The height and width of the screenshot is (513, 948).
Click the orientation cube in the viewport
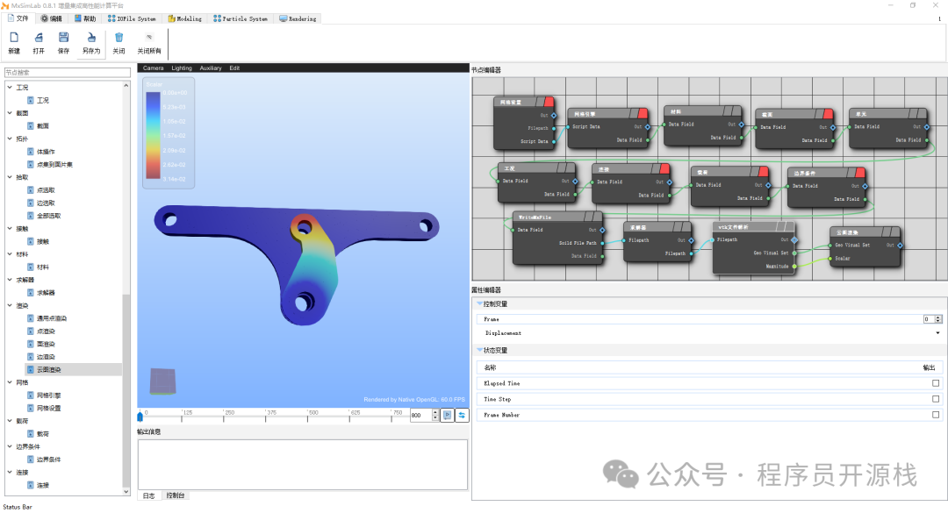pos(163,380)
